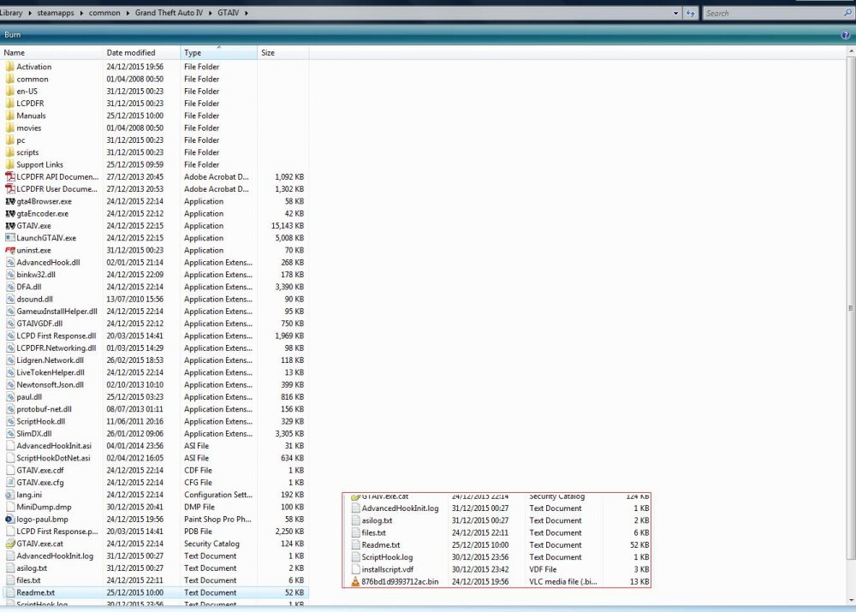The image size is (856, 612).
Task: Expand arrow after Grand Theft Auto IV breadcrumb
Action: click(x=211, y=13)
